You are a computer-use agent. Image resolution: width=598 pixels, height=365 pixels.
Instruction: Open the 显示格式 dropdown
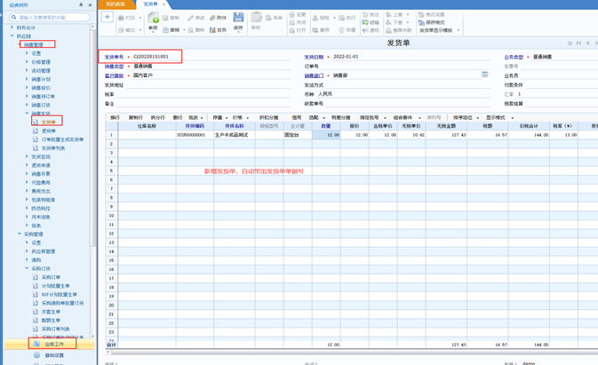click(x=512, y=118)
